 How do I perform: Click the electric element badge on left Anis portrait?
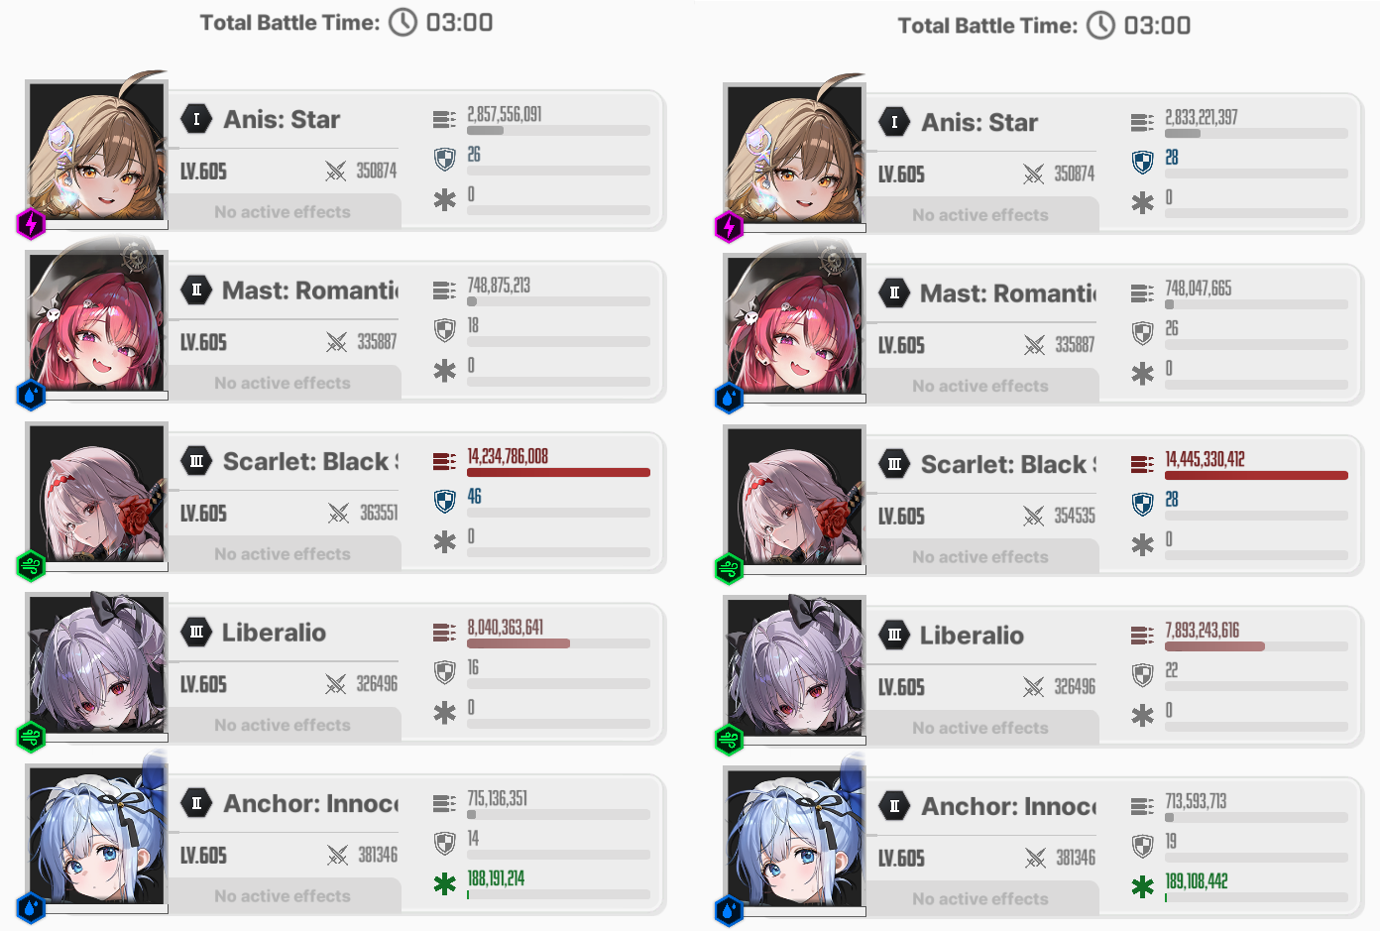pyautogui.click(x=32, y=224)
